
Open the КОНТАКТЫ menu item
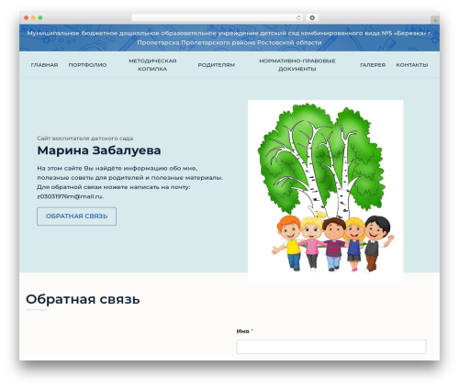point(412,65)
